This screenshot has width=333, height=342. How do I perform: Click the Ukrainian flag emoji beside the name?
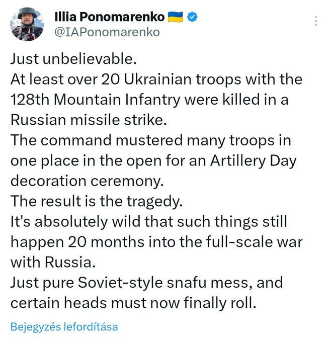(175, 17)
